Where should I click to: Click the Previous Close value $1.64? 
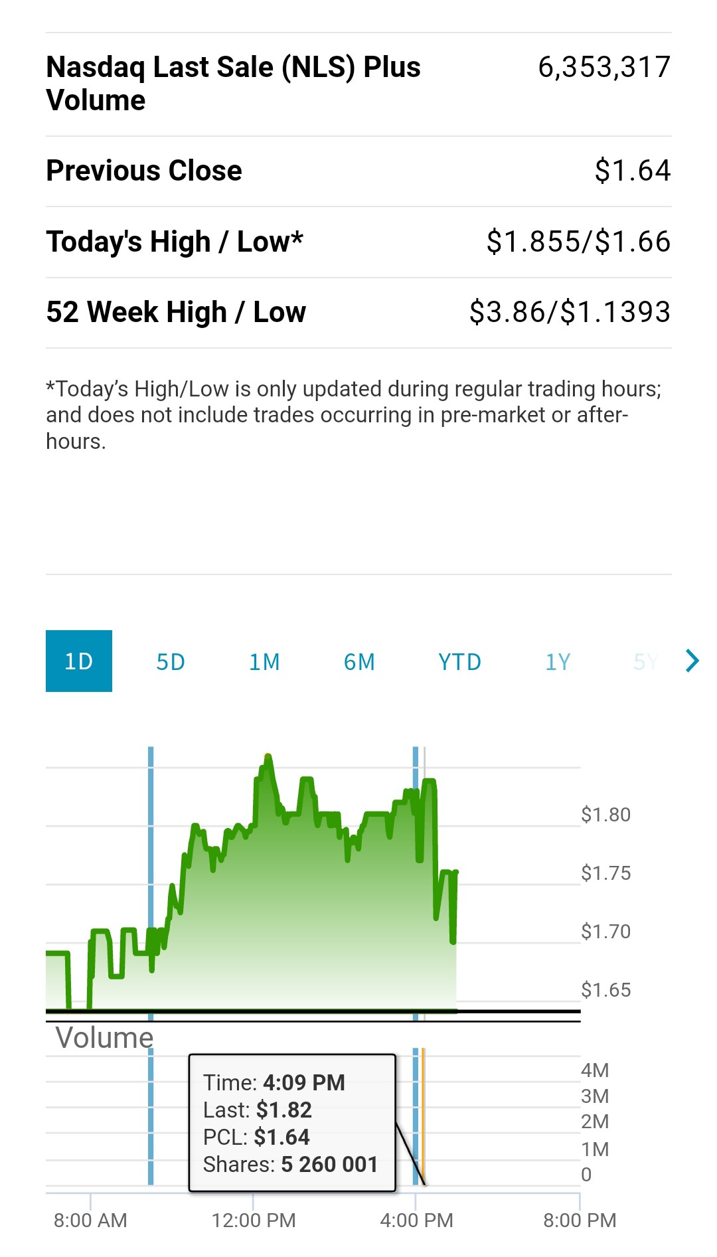tap(632, 171)
